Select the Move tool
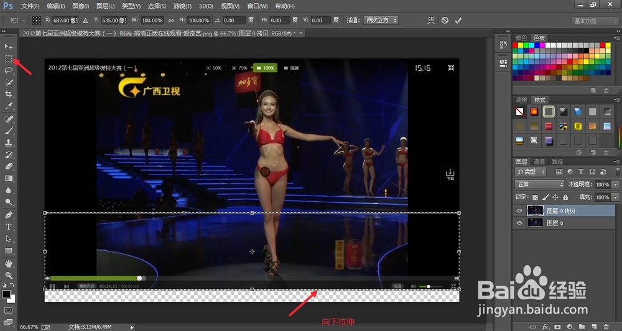The height and width of the screenshot is (331, 622). [8, 47]
